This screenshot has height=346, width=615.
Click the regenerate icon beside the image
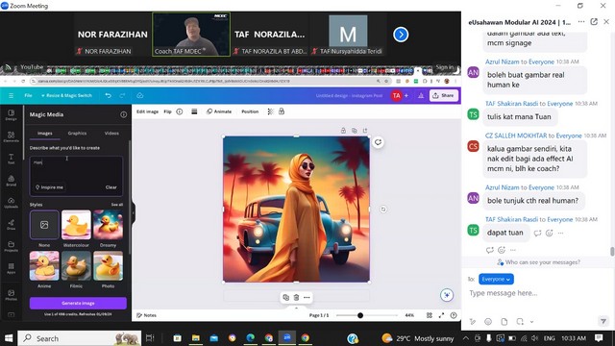click(378, 142)
